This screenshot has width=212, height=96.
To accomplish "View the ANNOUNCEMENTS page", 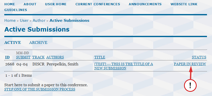I will point(145,4).
